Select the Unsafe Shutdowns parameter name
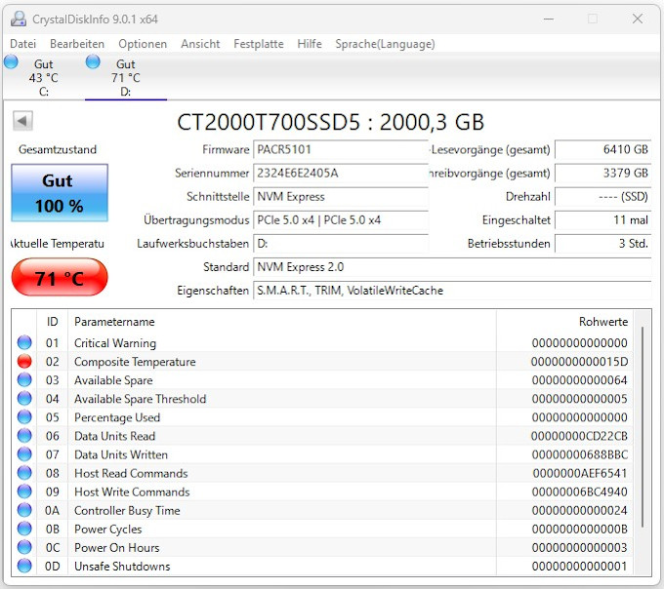 tap(122, 567)
